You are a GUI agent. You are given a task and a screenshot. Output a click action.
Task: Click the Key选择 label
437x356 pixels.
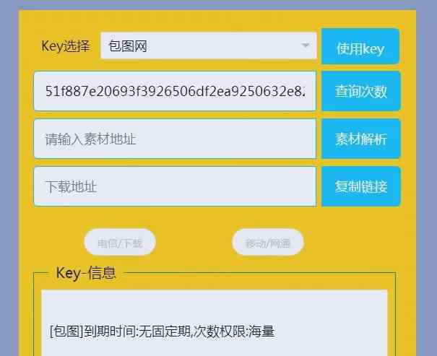pyautogui.click(x=66, y=46)
